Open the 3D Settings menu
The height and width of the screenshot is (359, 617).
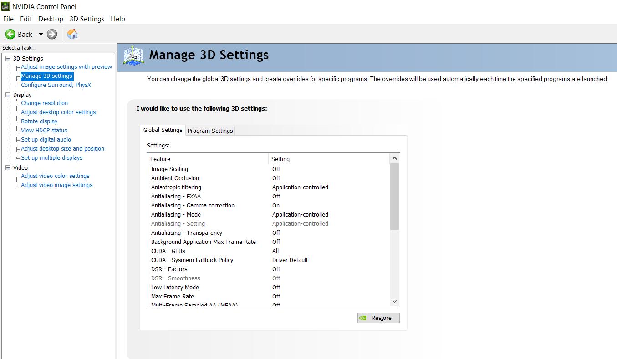(87, 19)
